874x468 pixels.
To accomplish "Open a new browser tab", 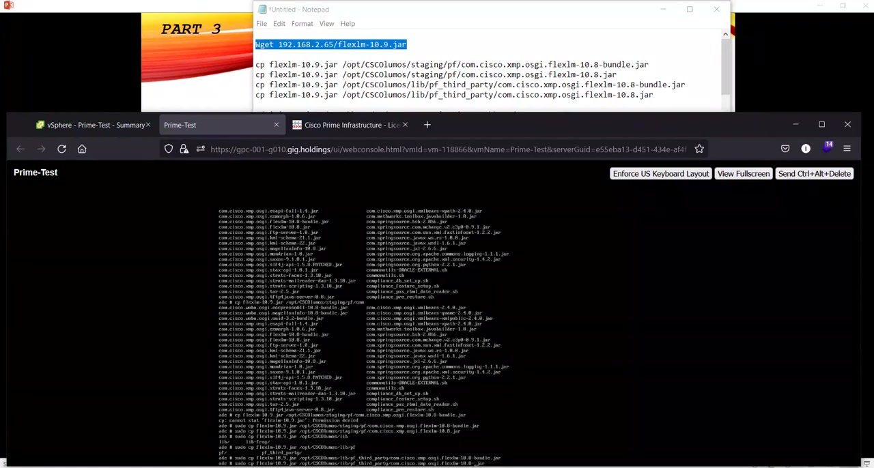I will click(x=427, y=125).
